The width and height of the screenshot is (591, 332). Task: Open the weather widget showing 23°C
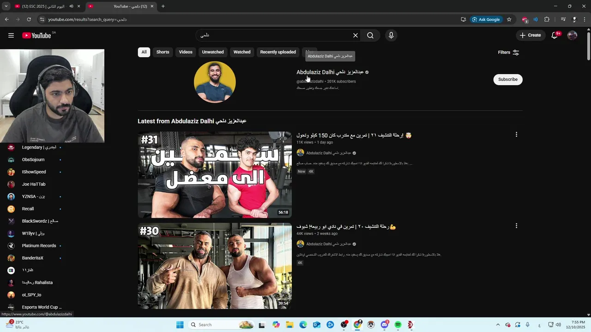(x=18, y=325)
